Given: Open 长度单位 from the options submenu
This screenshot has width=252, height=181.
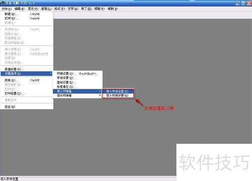Looking at the screenshot, I should pos(78,87).
